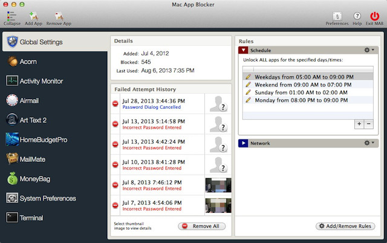Screen dimensions: 387x243
Task: Click Jul 8, 2013 7:46:12 PM entry
Action: pyautogui.click(x=152, y=183)
